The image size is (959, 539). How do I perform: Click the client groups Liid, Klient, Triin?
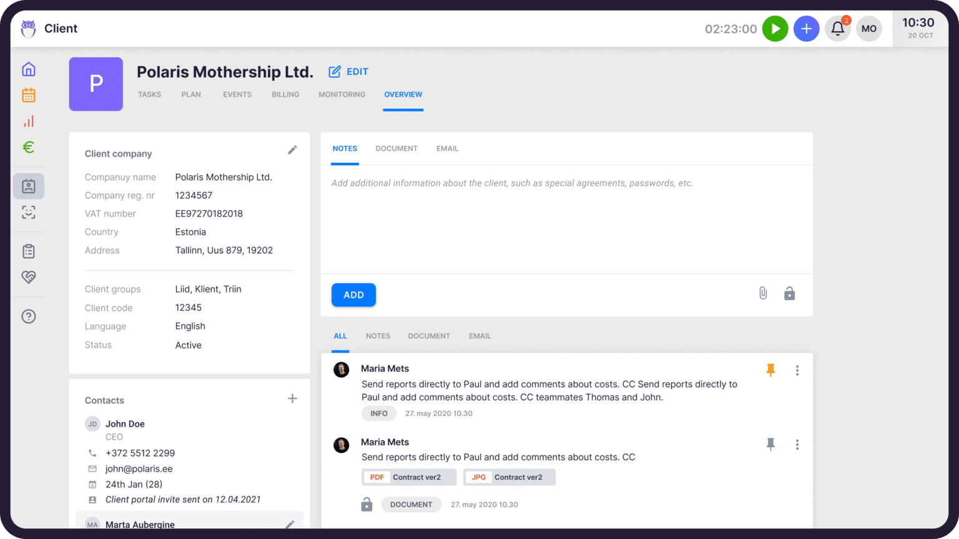click(x=208, y=289)
